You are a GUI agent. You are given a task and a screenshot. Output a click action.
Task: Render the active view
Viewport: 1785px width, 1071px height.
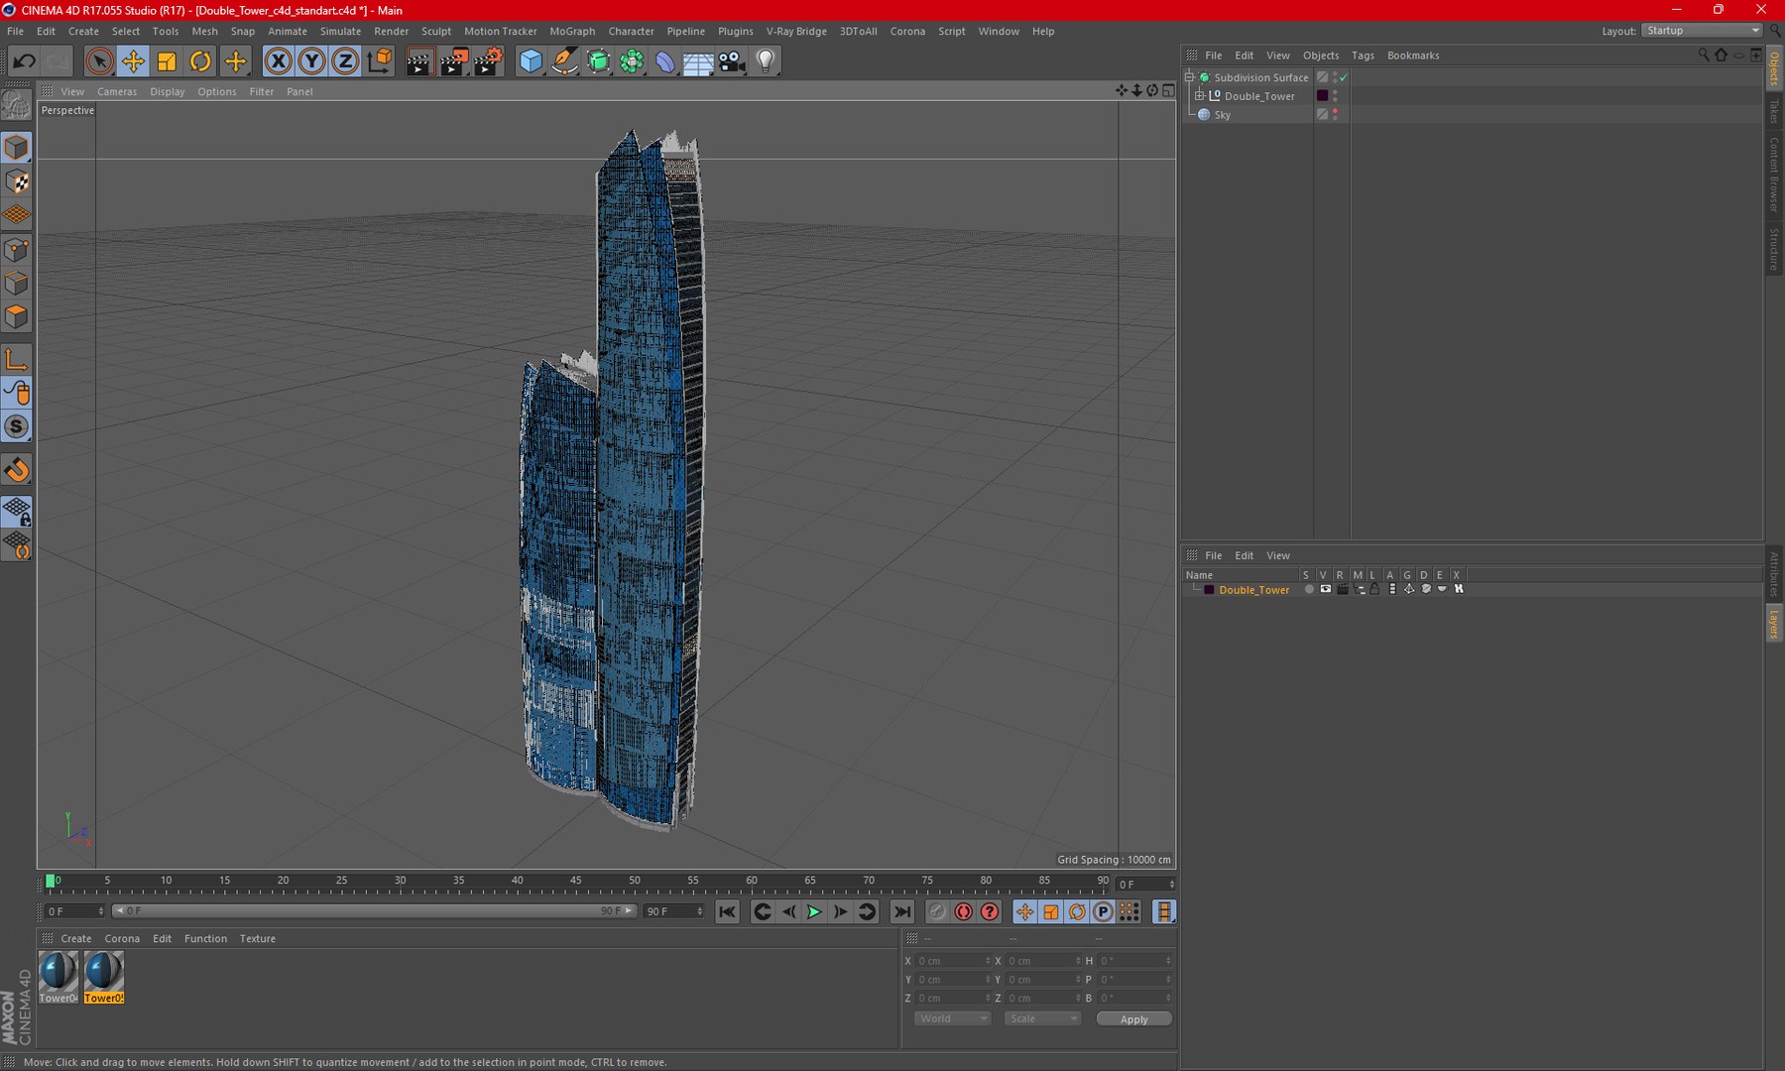tap(419, 61)
